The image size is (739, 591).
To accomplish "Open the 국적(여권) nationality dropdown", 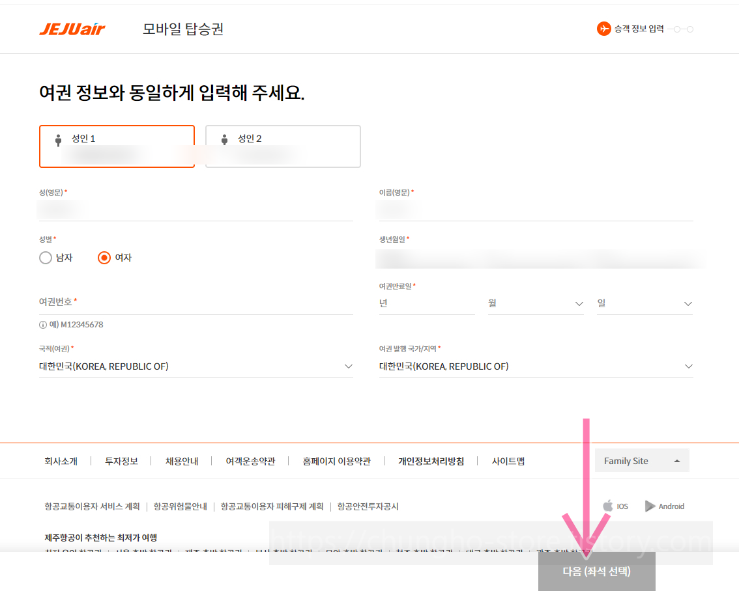I will point(349,366).
